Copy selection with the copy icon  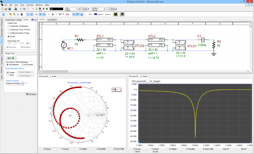tap(24, 9)
